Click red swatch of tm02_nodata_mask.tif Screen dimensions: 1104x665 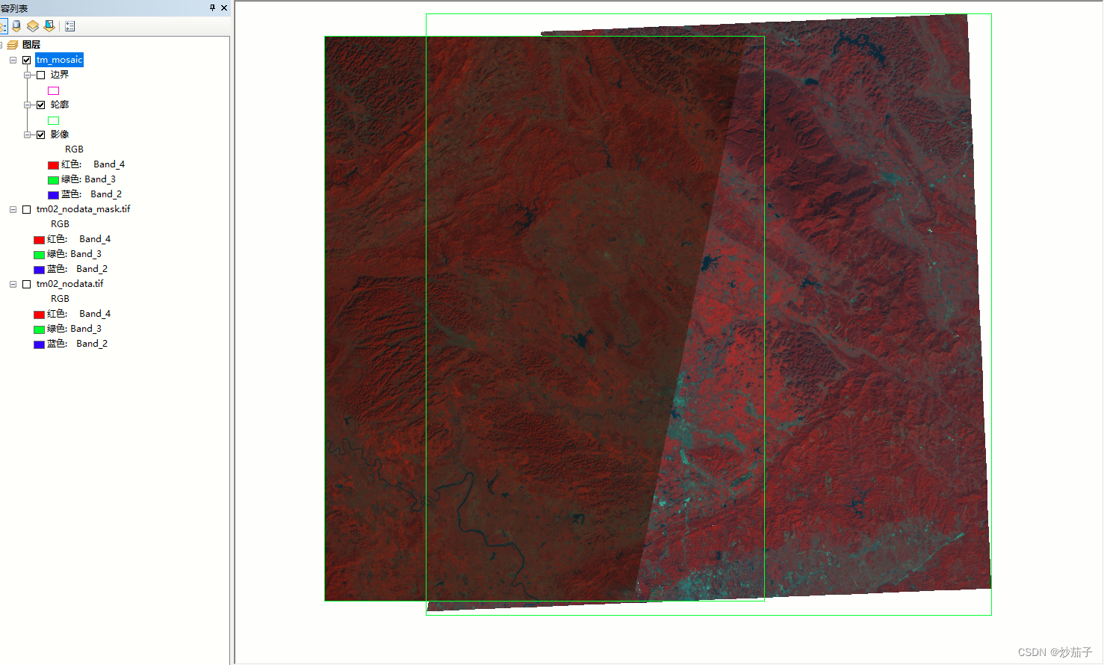click(x=39, y=240)
